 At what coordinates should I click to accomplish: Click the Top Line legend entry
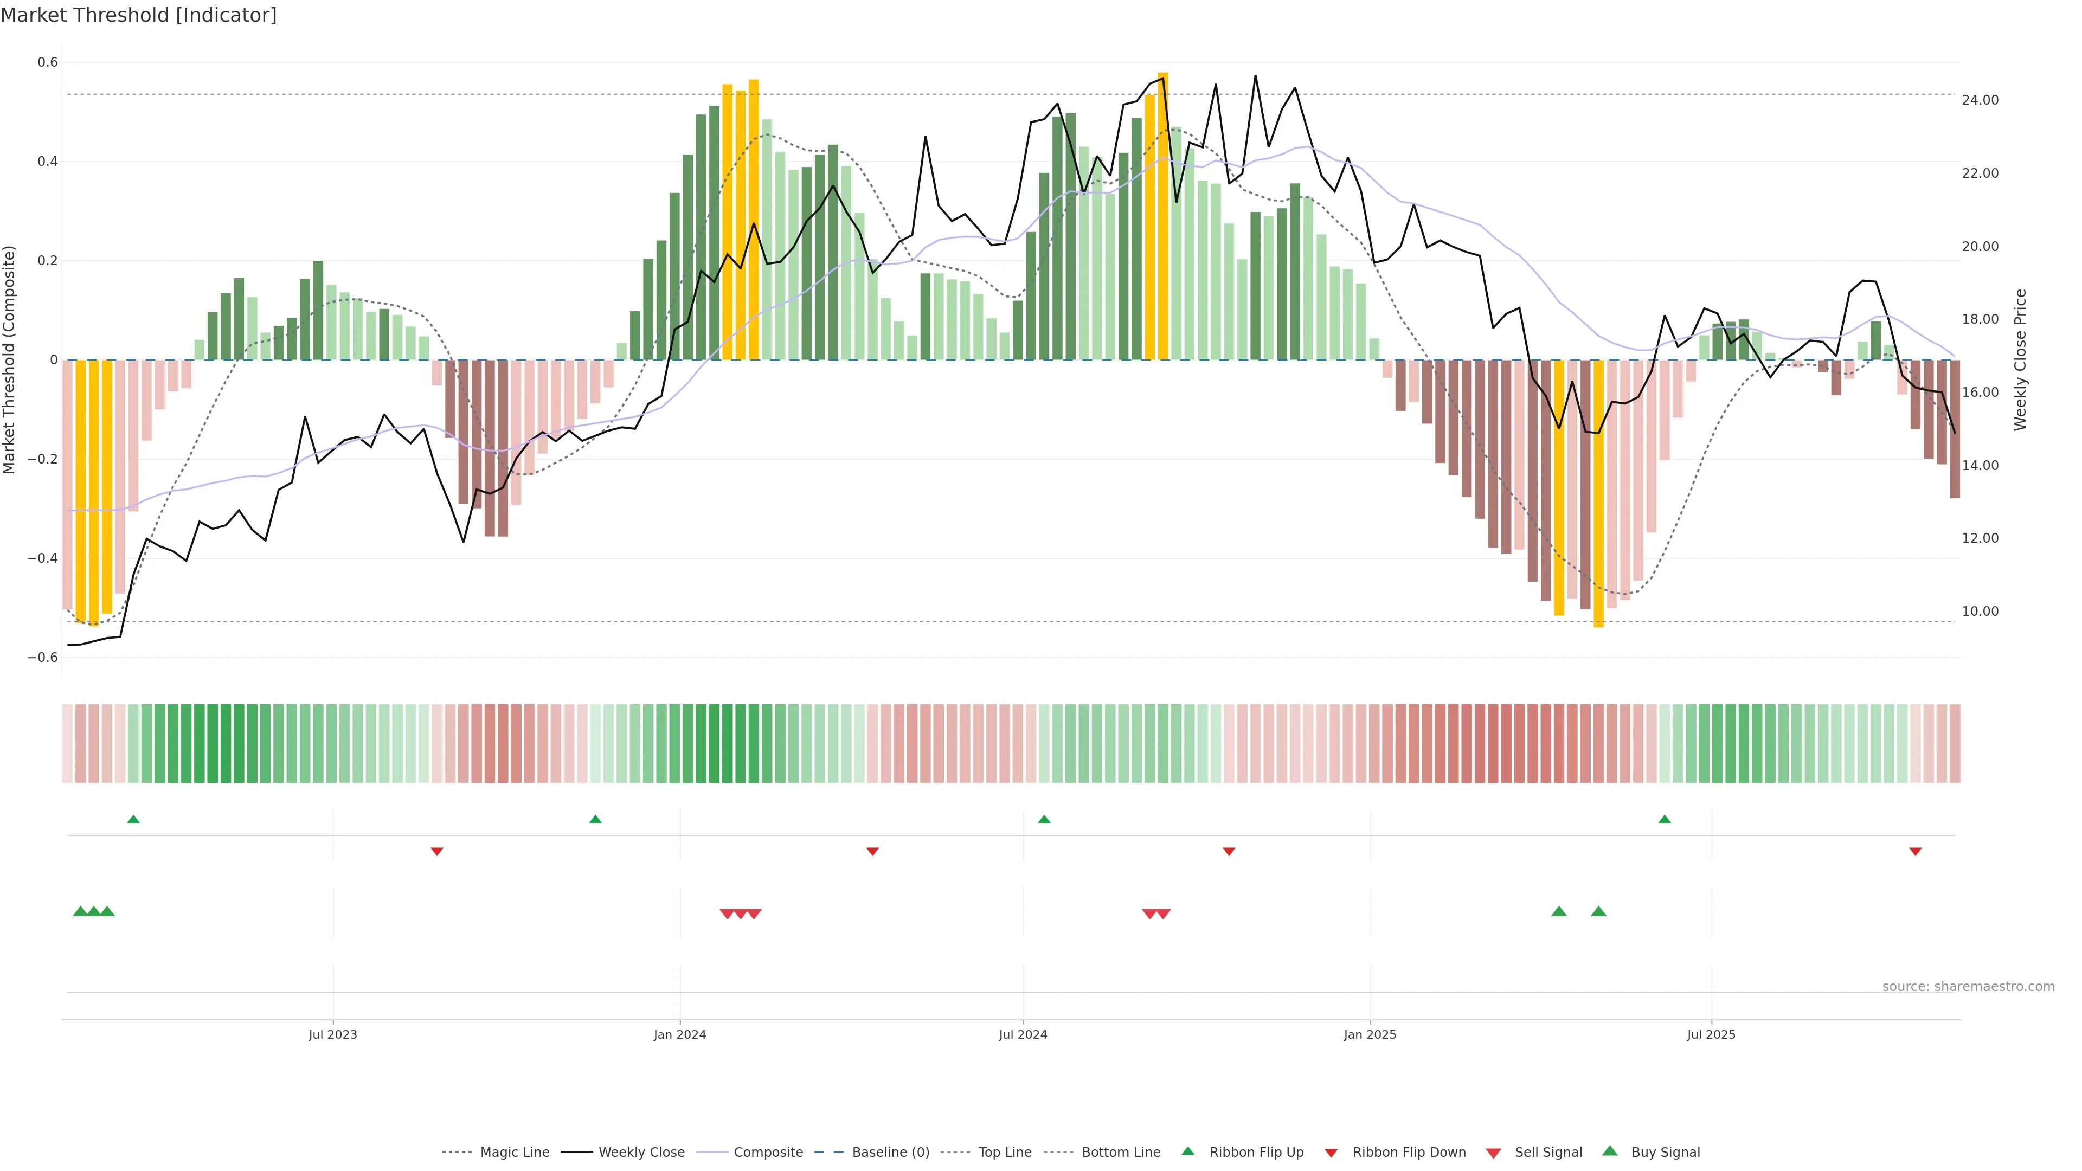[1005, 1153]
